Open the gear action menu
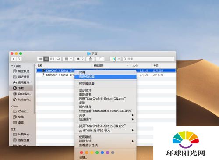The width and height of the screenshot is (219, 160). 80,59
